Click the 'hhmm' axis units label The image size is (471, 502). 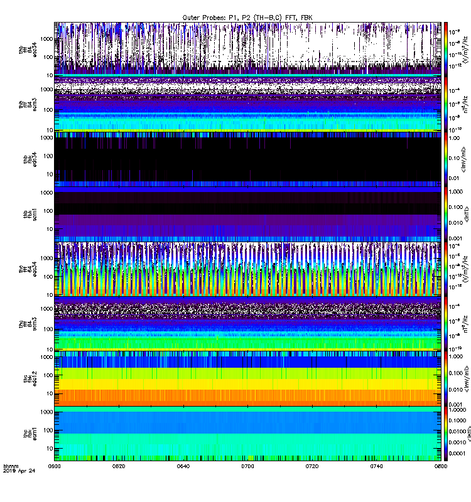11,466
